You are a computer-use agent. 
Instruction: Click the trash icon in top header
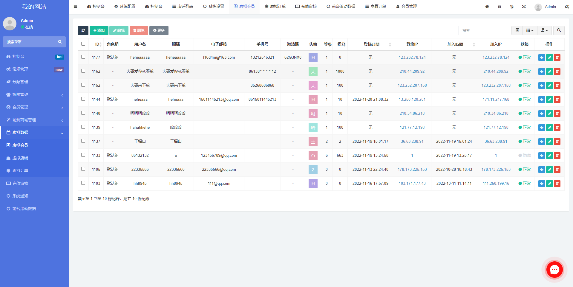(500, 7)
